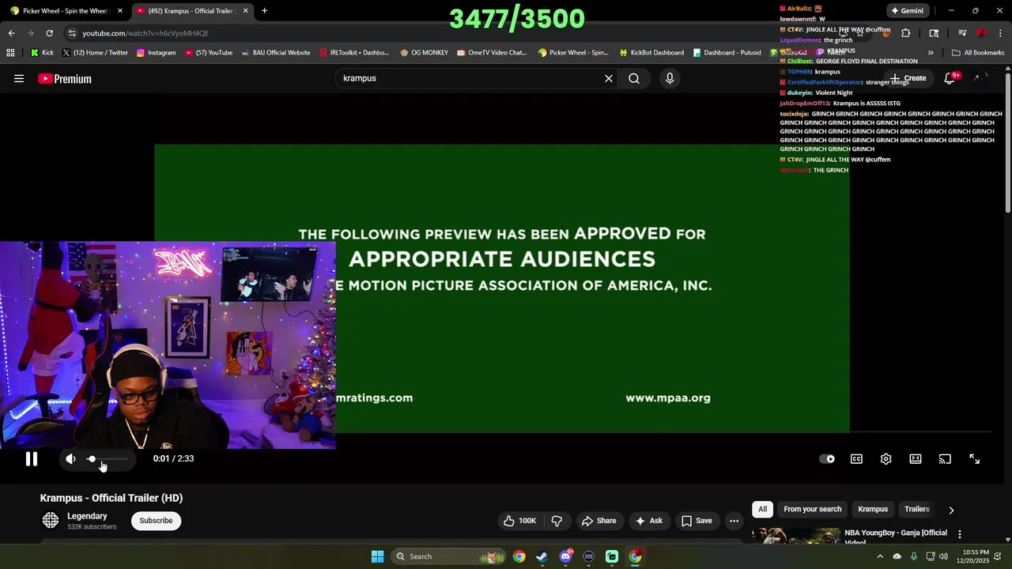
Task: Open more actions three-dot menu under video
Action: click(x=734, y=521)
